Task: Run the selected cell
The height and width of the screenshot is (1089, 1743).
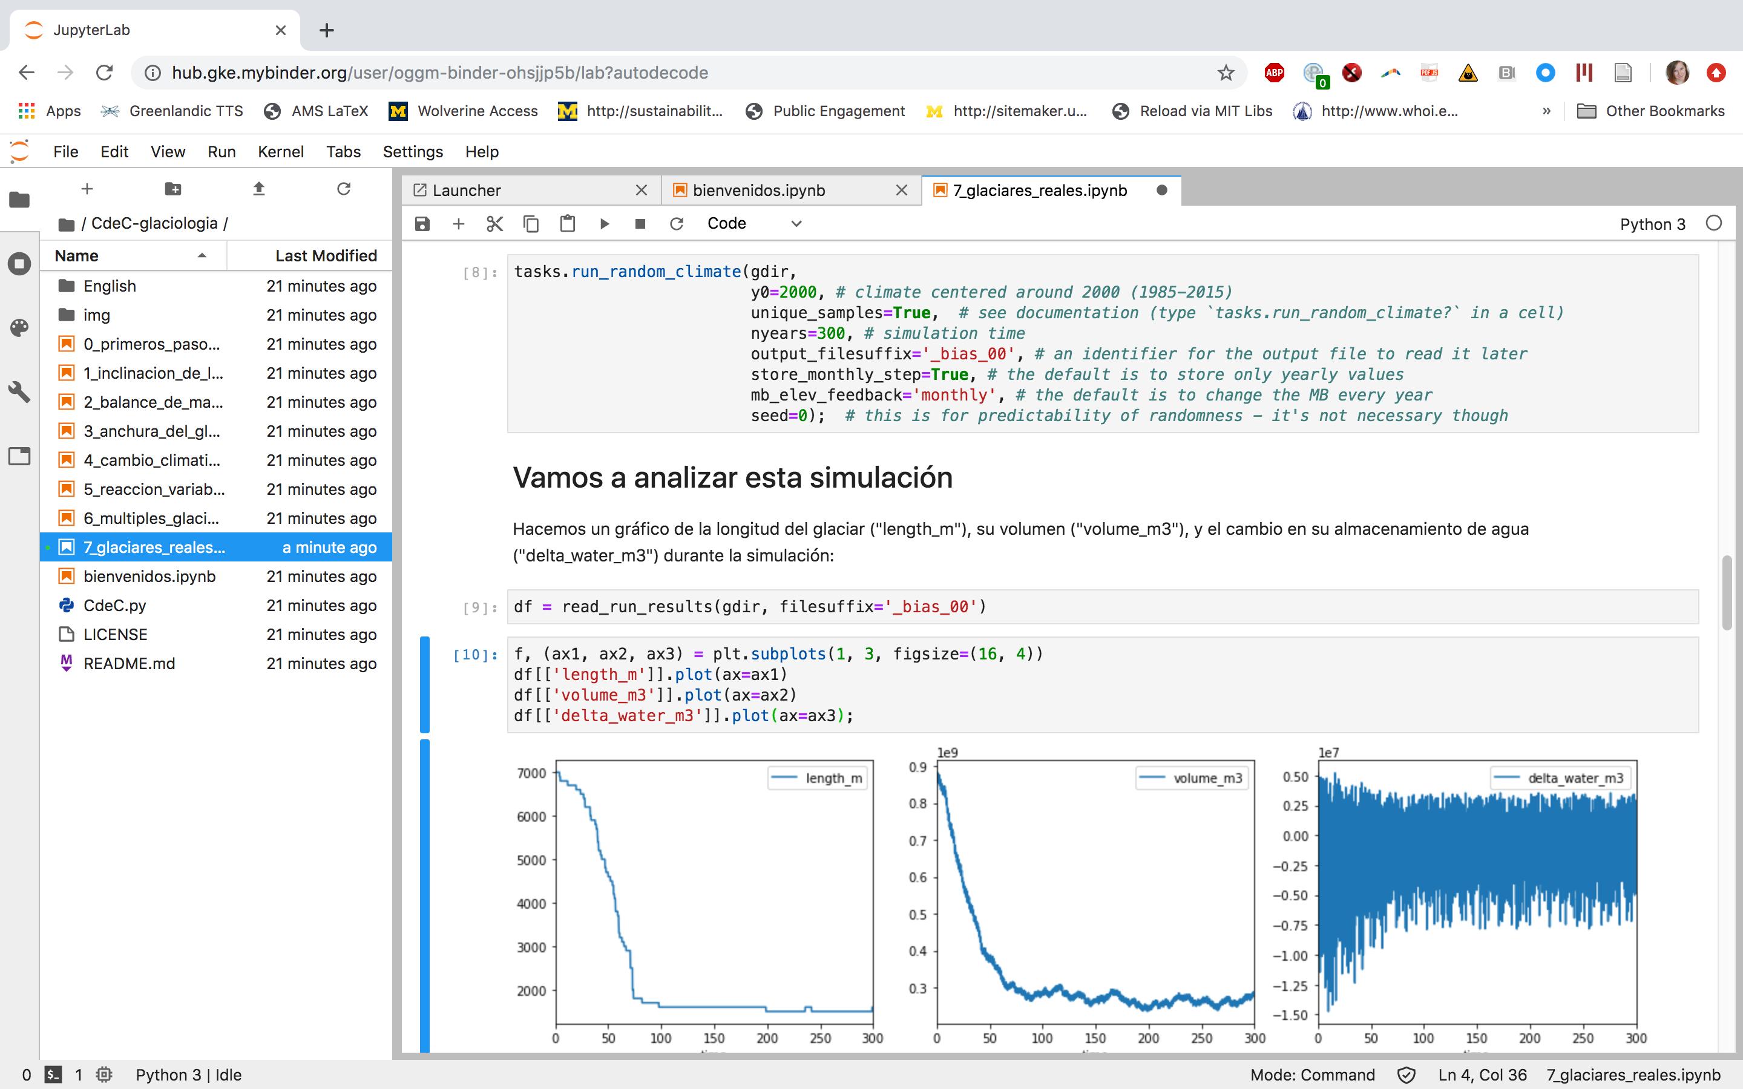Action: click(604, 224)
